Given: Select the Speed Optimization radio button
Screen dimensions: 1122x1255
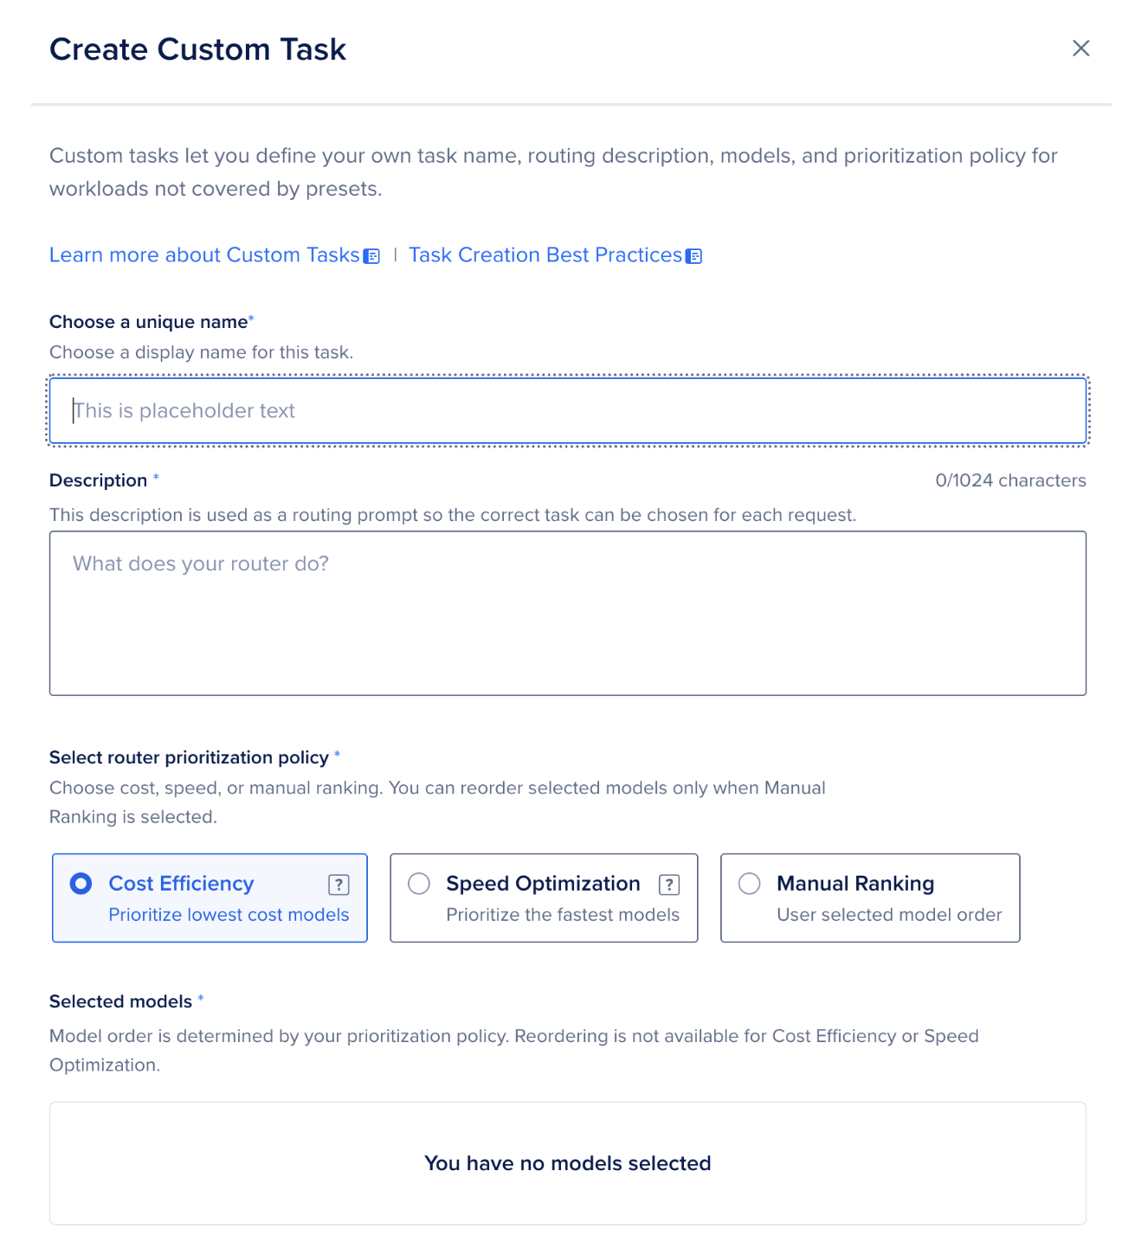Looking at the screenshot, I should (x=419, y=884).
